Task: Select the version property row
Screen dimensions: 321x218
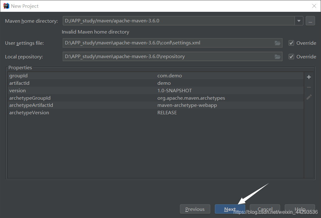Action: (x=156, y=90)
